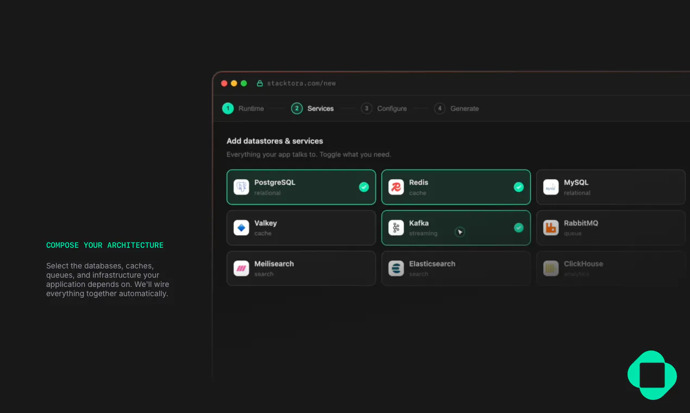Screen dimensions: 690x413
Task: Click the 'wire everything together automatically' description
Action: (x=108, y=280)
